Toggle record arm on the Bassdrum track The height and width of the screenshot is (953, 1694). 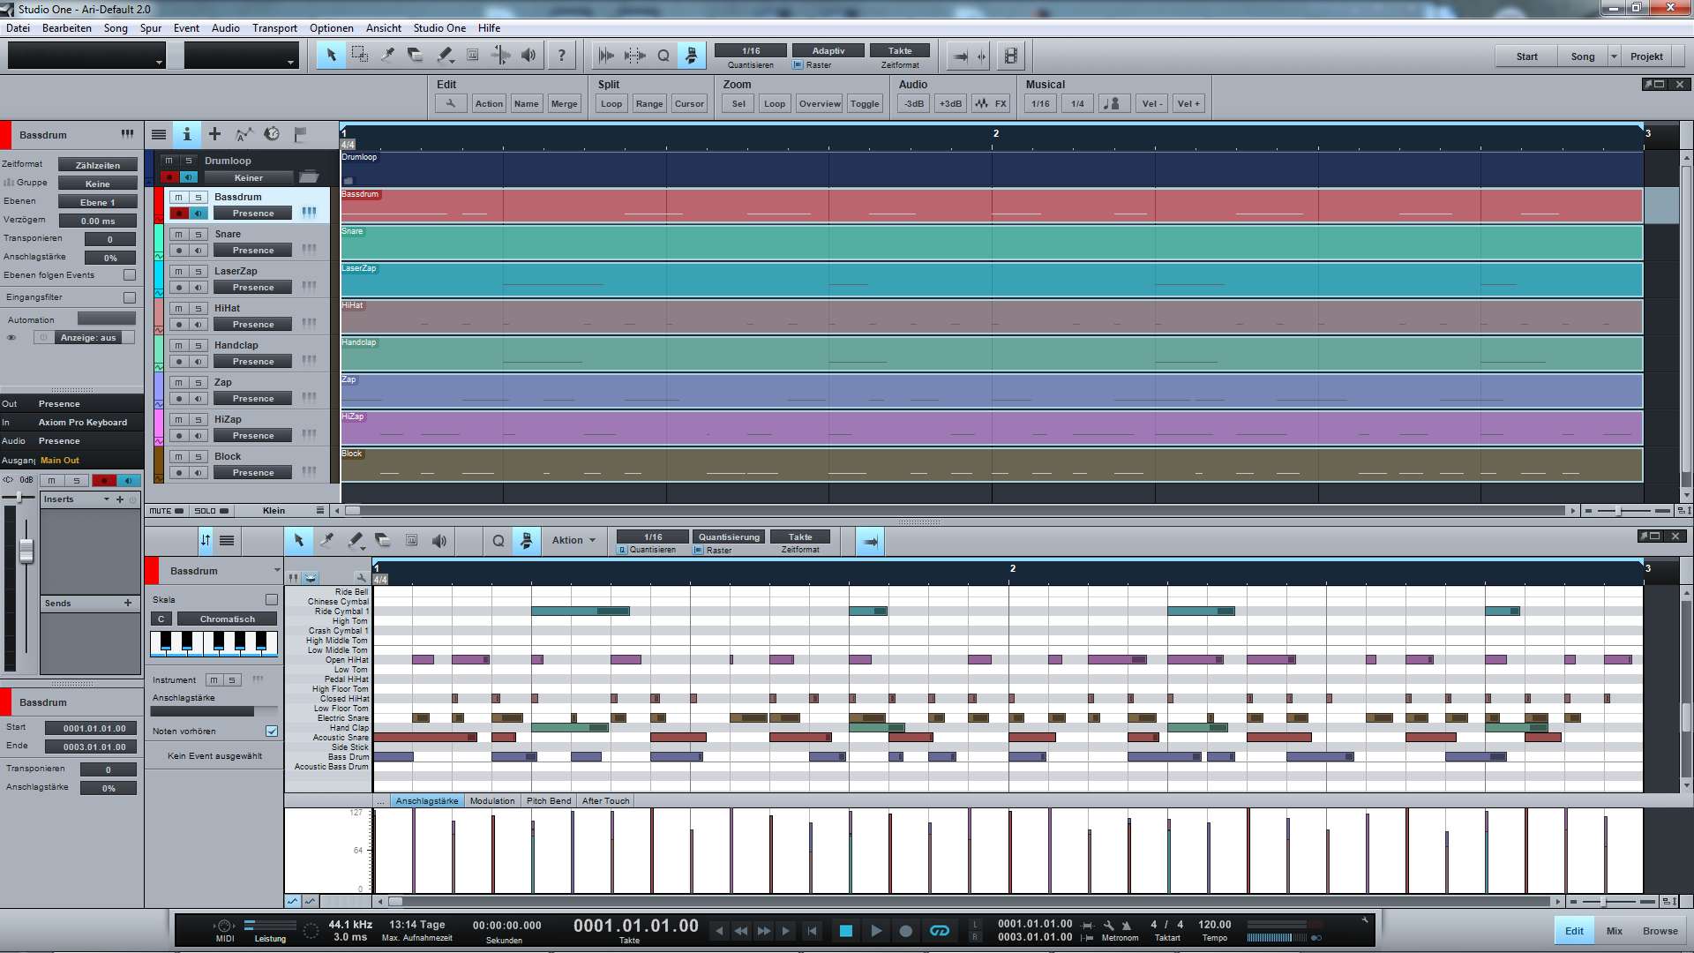click(x=179, y=213)
